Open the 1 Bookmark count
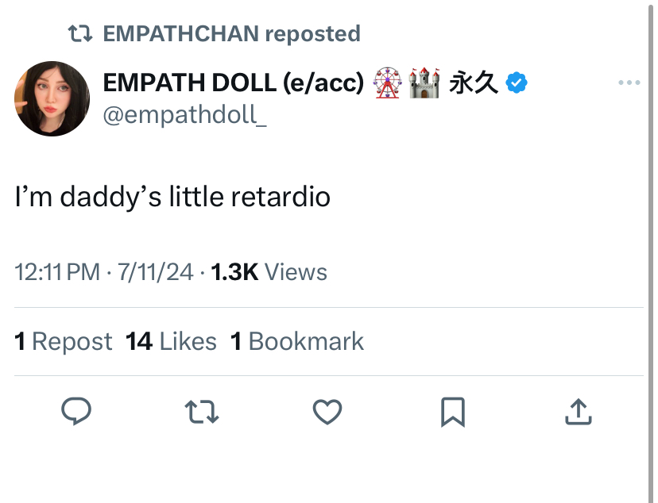658x503 pixels. point(297,341)
